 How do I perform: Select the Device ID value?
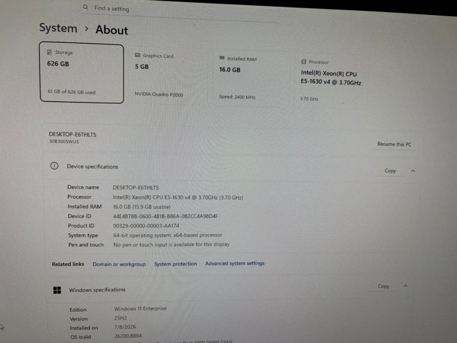165,216
